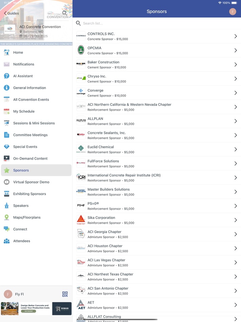Image resolution: width=241 pixels, height=322 pixels.
Task: Select ACI Houston Chapter row
Action: click(157, 248)
